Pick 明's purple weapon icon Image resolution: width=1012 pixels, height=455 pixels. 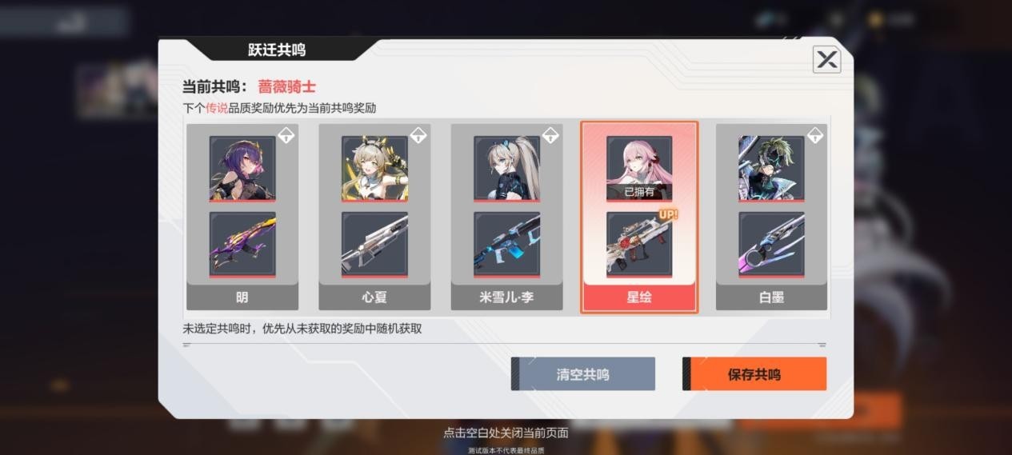[x=242, y=245]
